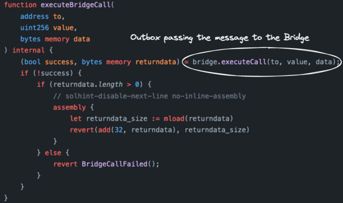Click the 'data' parameter name after memory
The height and width of the screenshot is (203, 343).
(81, 39)
